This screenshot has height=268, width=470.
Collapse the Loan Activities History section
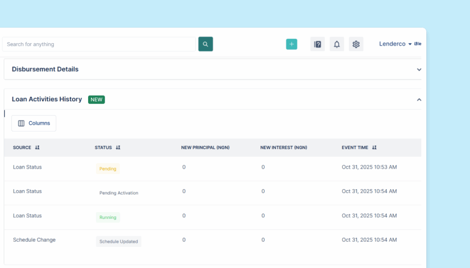419,99
